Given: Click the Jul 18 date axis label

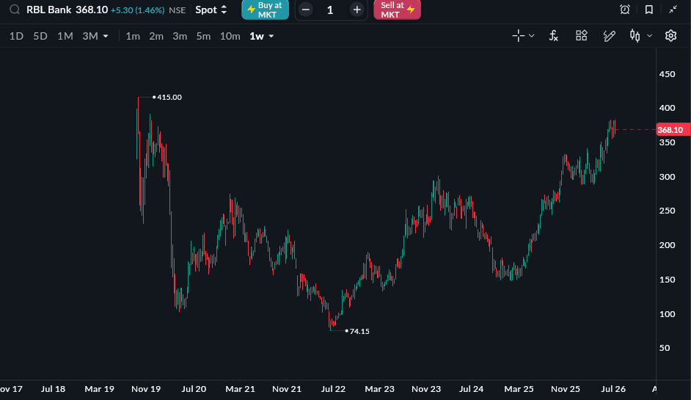Looking at the screenshot, I should click(53, 389).
